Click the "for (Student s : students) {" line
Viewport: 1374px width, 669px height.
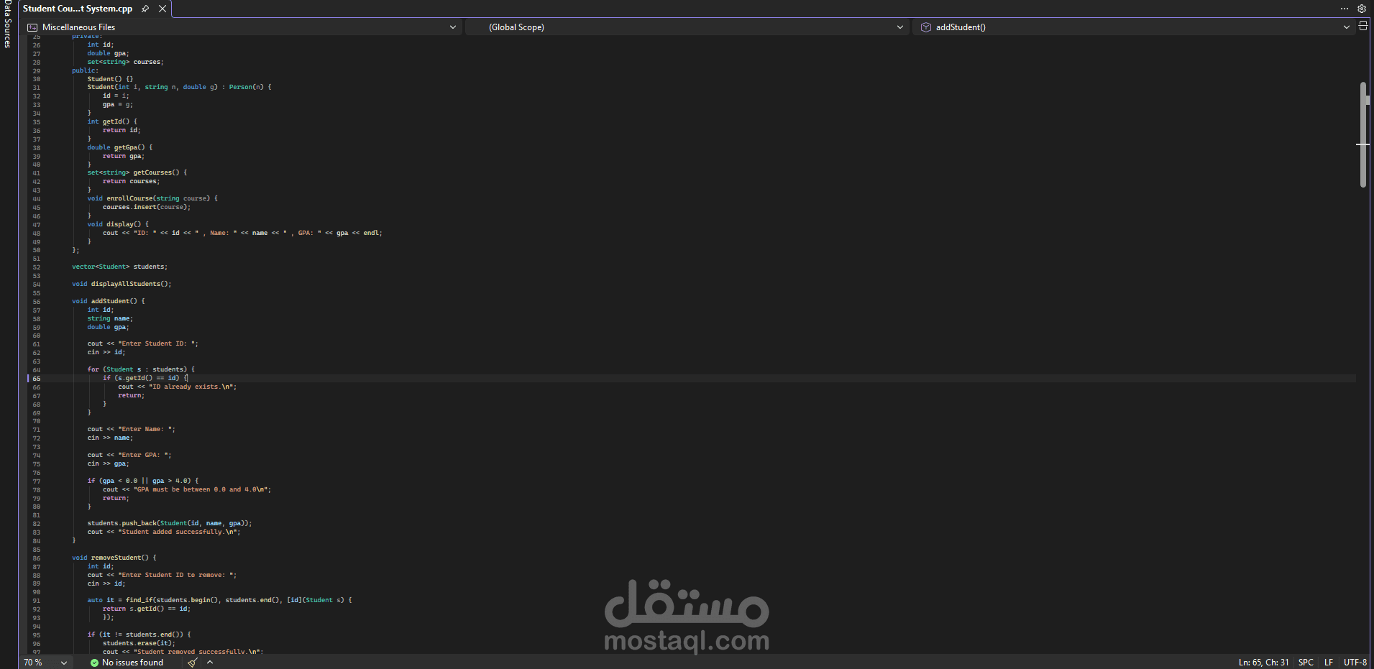click(141, 369)
